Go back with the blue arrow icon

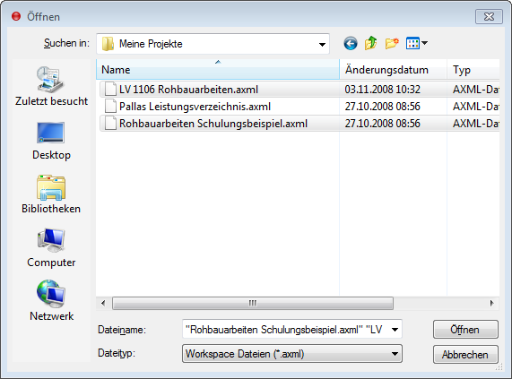tap(351, 43)
